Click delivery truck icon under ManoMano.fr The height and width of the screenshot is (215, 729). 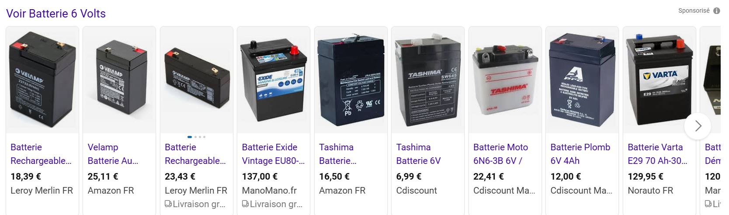[x=246, y=204]
